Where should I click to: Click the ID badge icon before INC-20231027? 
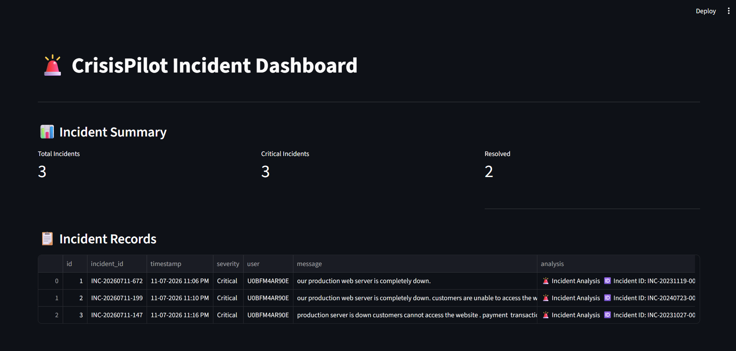[x=607, y=315]
